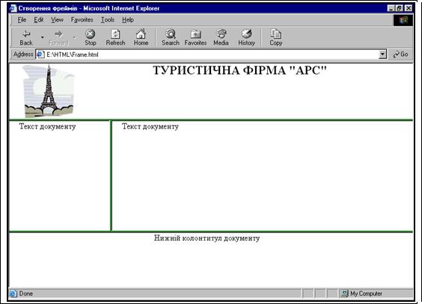Expand the address bar dropdown list
The width and height of the screenshot is (422, 304).
[x=382, y=55]
